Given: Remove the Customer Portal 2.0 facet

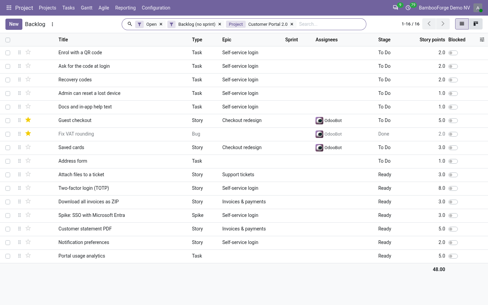Looking at the screenshot, I should 292,24.
